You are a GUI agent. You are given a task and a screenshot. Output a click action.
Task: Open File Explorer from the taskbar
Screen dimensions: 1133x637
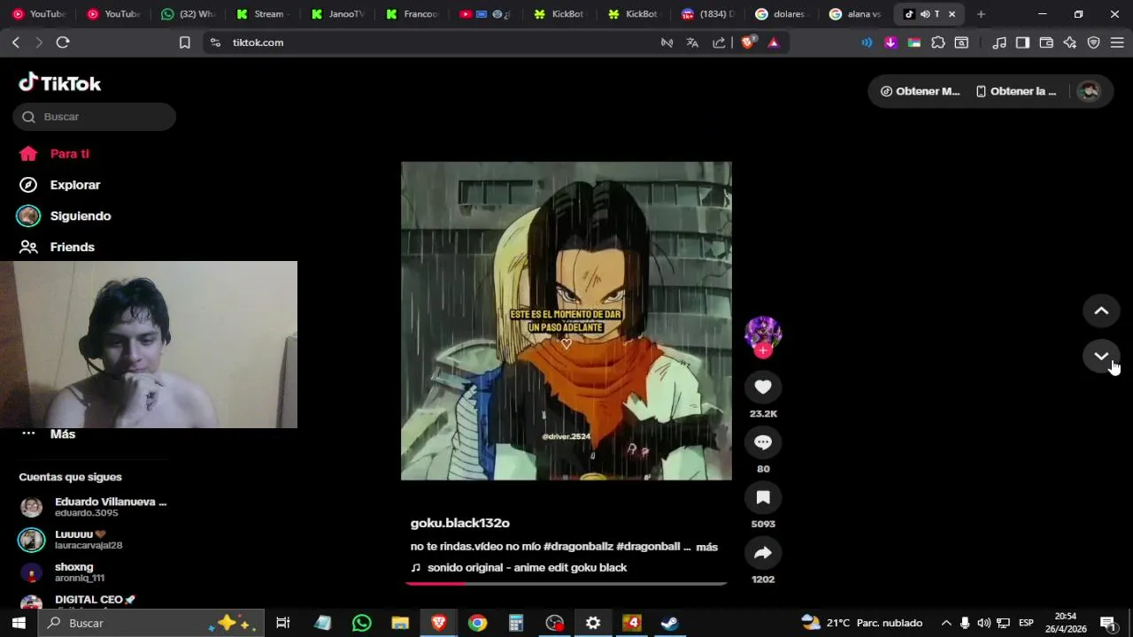click(x=400, y=623)
